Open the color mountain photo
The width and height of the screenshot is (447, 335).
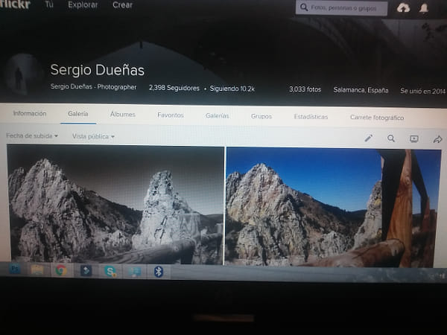(334, 208)
